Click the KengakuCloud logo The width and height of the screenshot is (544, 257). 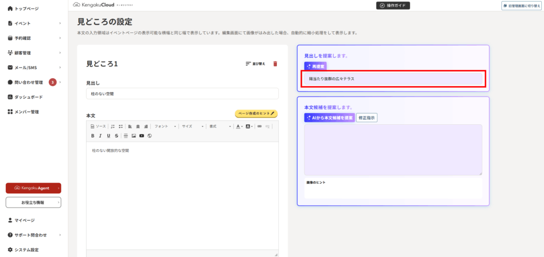pyautogui.click(x=93, y=5)
